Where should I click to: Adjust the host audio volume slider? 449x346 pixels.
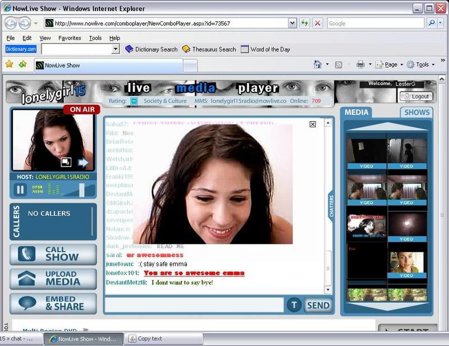click(x=81, y=190)
